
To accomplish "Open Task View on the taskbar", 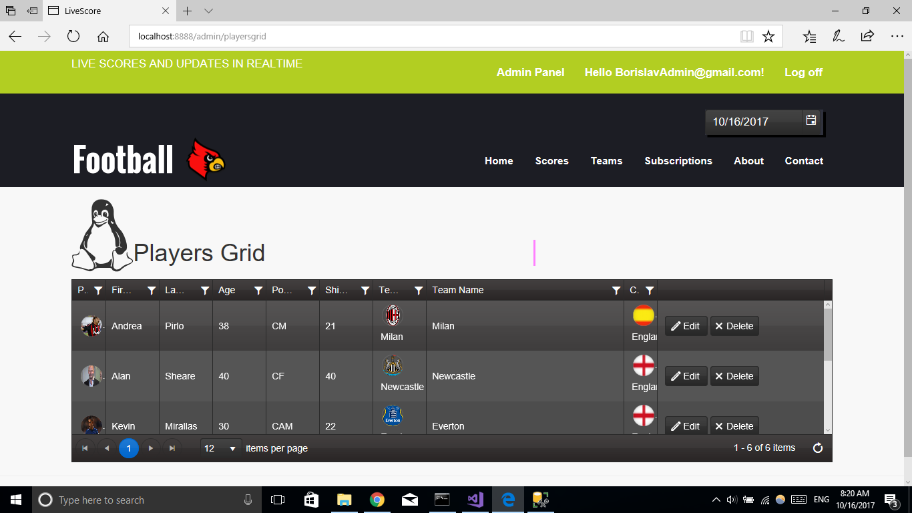I will point(278,500).
